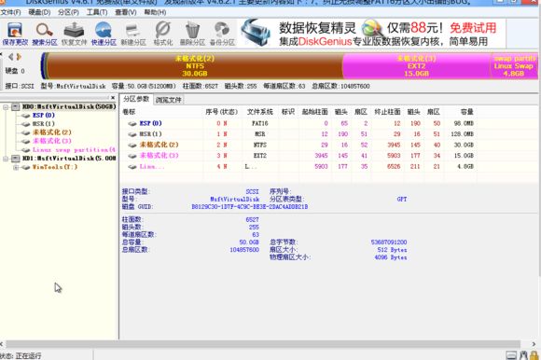Click the HD1 disk icon in tree
This screenshot has width=541, height=360.
pos(15,159)
